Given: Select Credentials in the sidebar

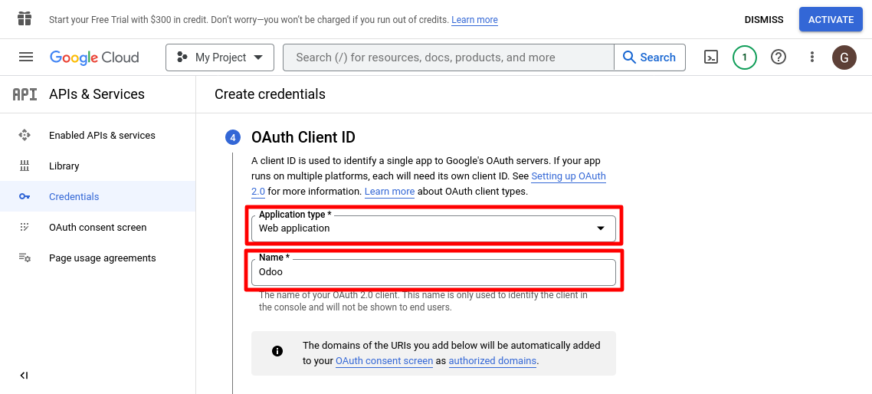Looking at the screenshot, I should [x=74, y=197].
